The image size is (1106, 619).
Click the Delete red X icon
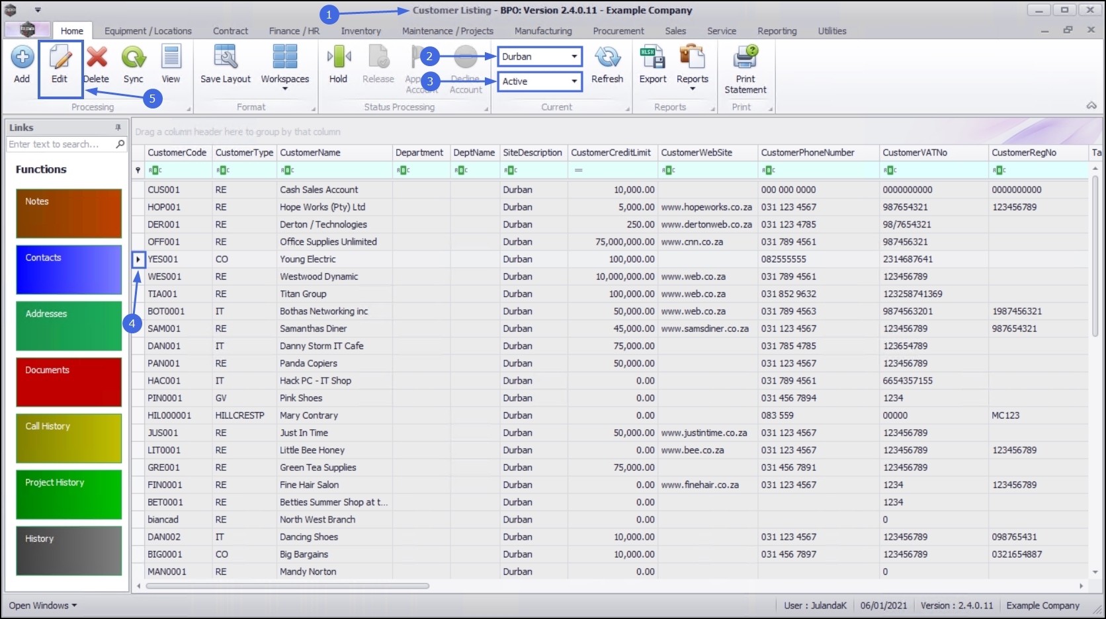[97, 58]
